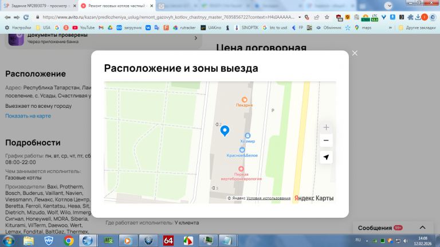440x247 pixels.
Task: Open the загрузчик bookmark
Action: point(129,28)
